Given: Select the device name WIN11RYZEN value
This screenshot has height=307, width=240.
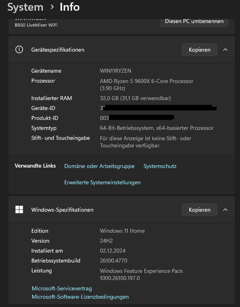Looking at the screenshot, I should [x=115, y=71].
